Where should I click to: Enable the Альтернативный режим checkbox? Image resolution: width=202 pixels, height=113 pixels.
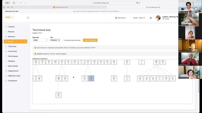(63, 40)
